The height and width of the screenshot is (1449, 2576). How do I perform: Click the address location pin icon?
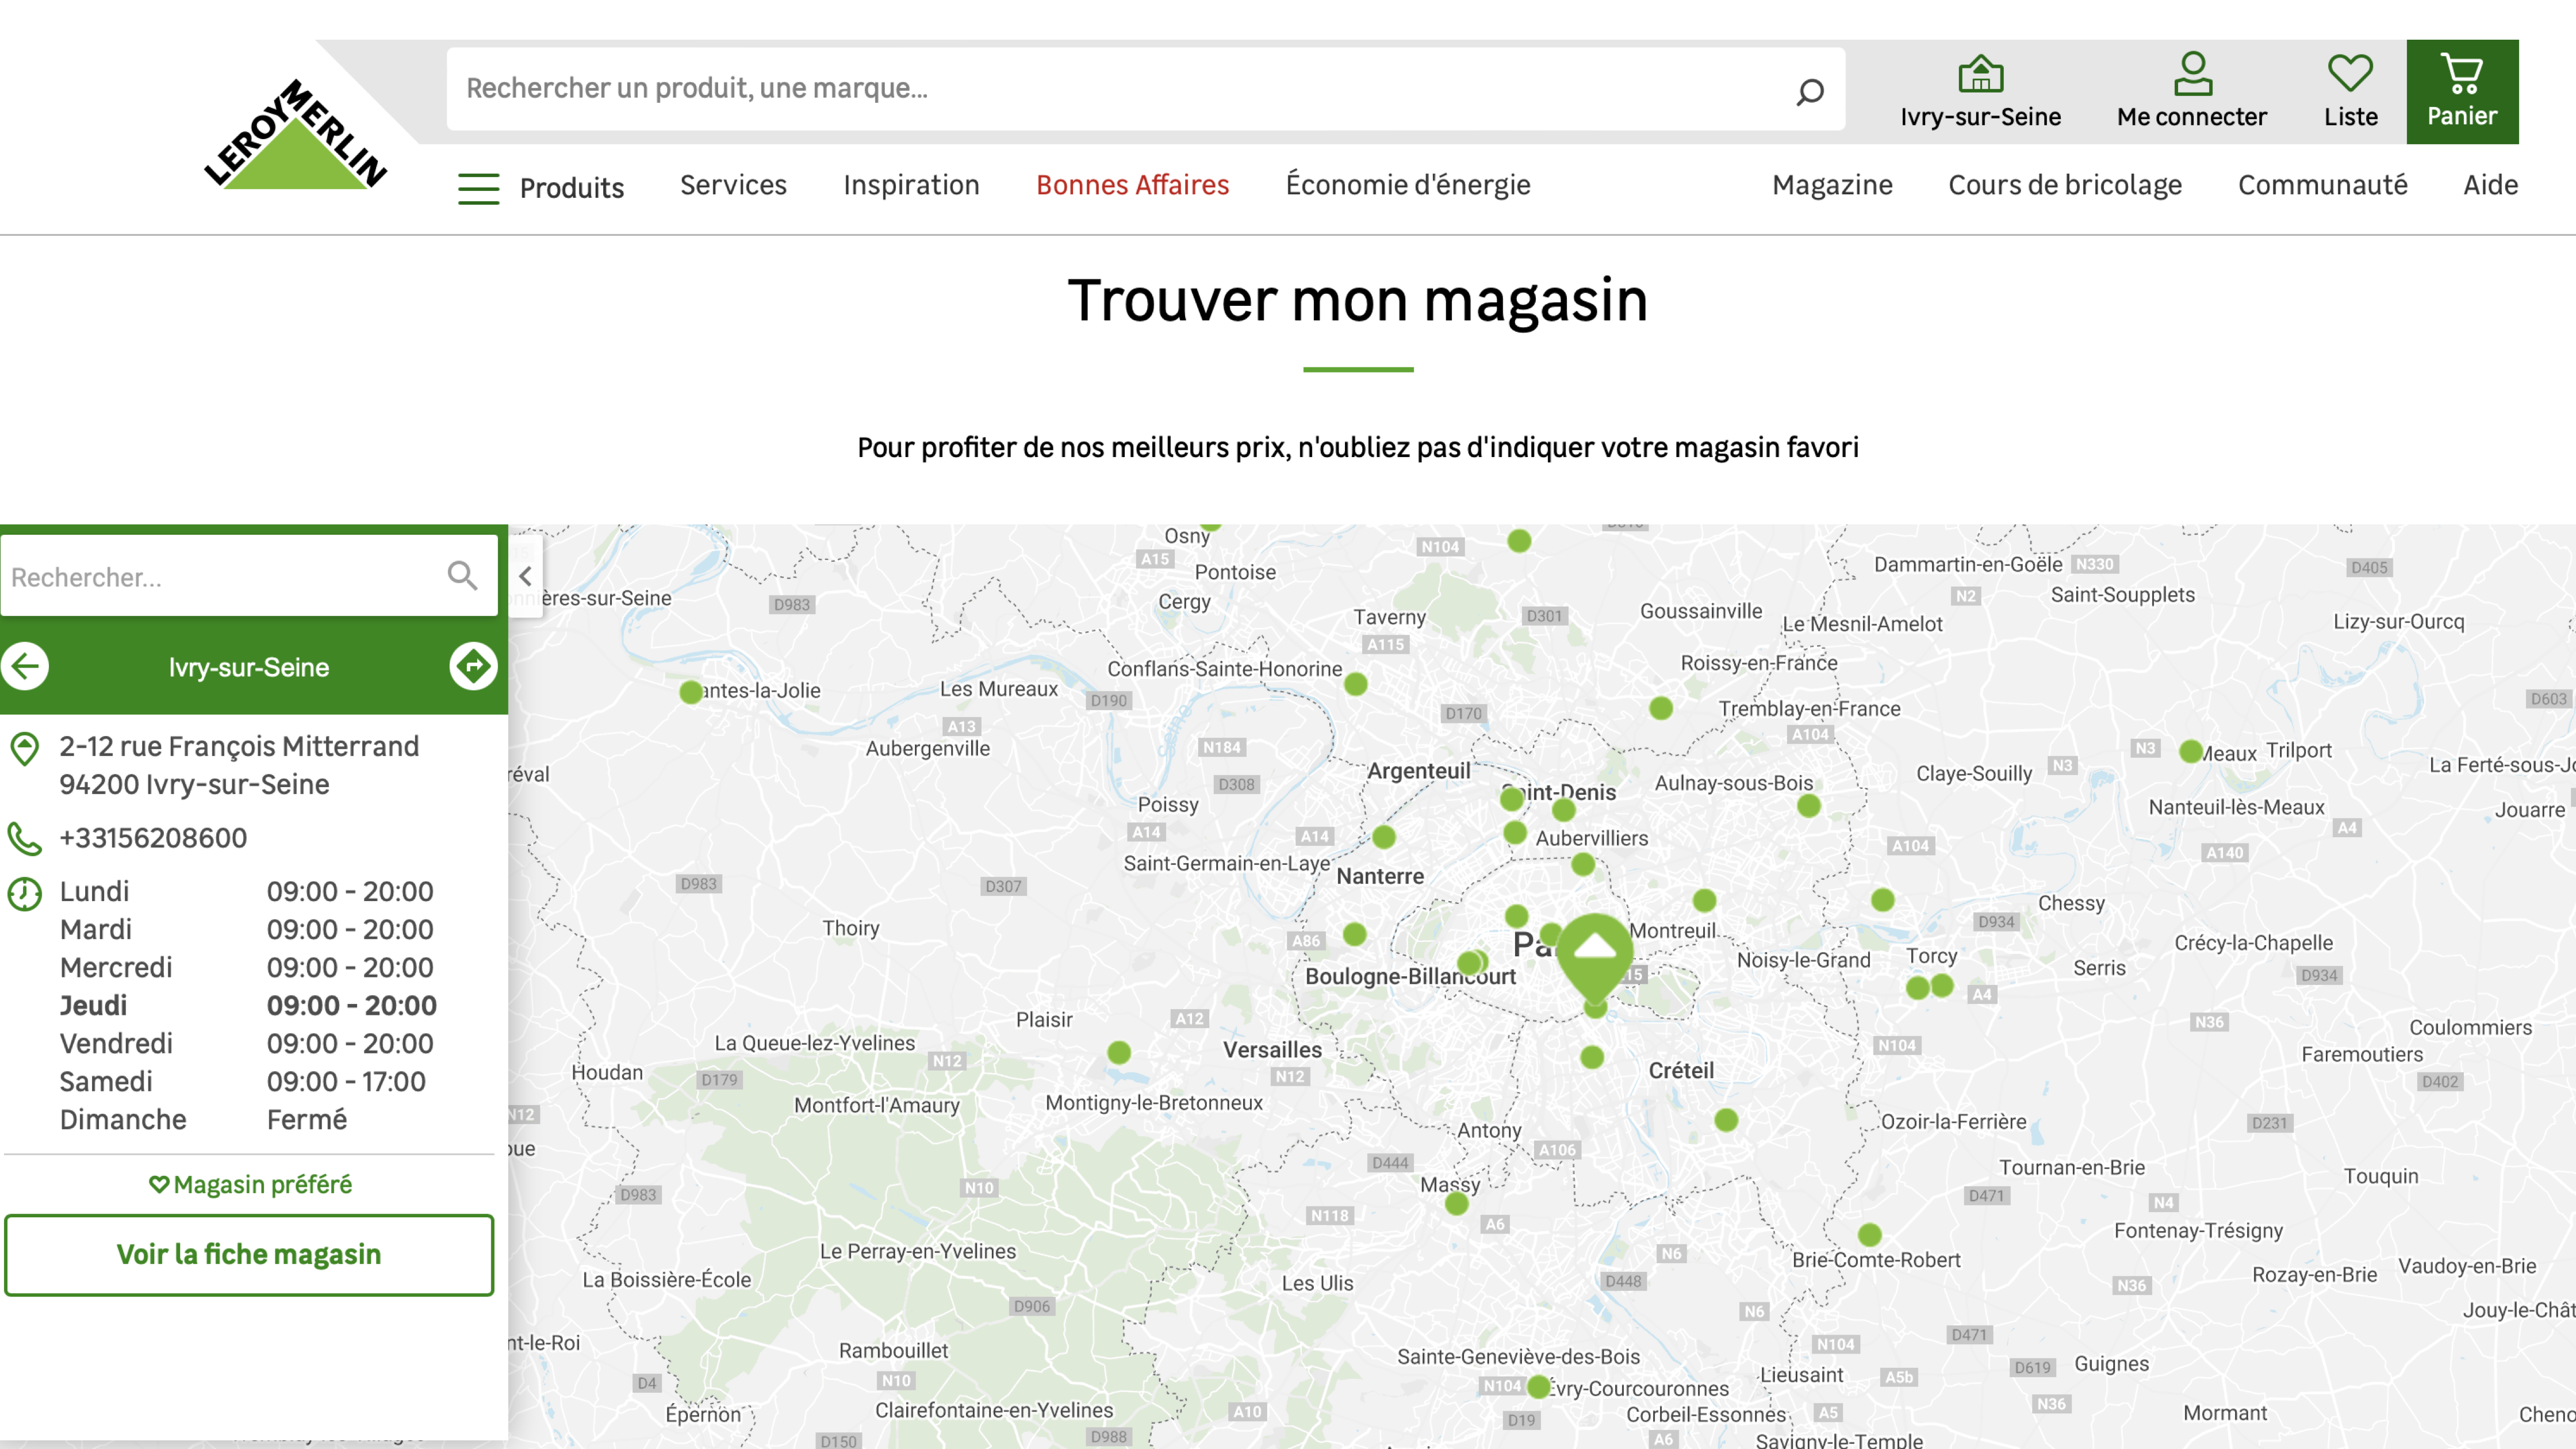pyautogui.click(x=24, y=748)
